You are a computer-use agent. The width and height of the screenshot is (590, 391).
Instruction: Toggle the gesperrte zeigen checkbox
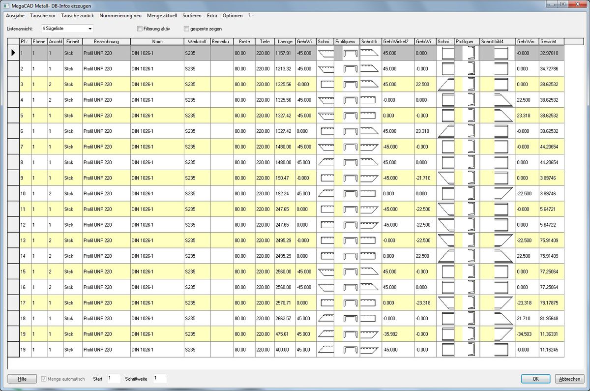point(186,29)
